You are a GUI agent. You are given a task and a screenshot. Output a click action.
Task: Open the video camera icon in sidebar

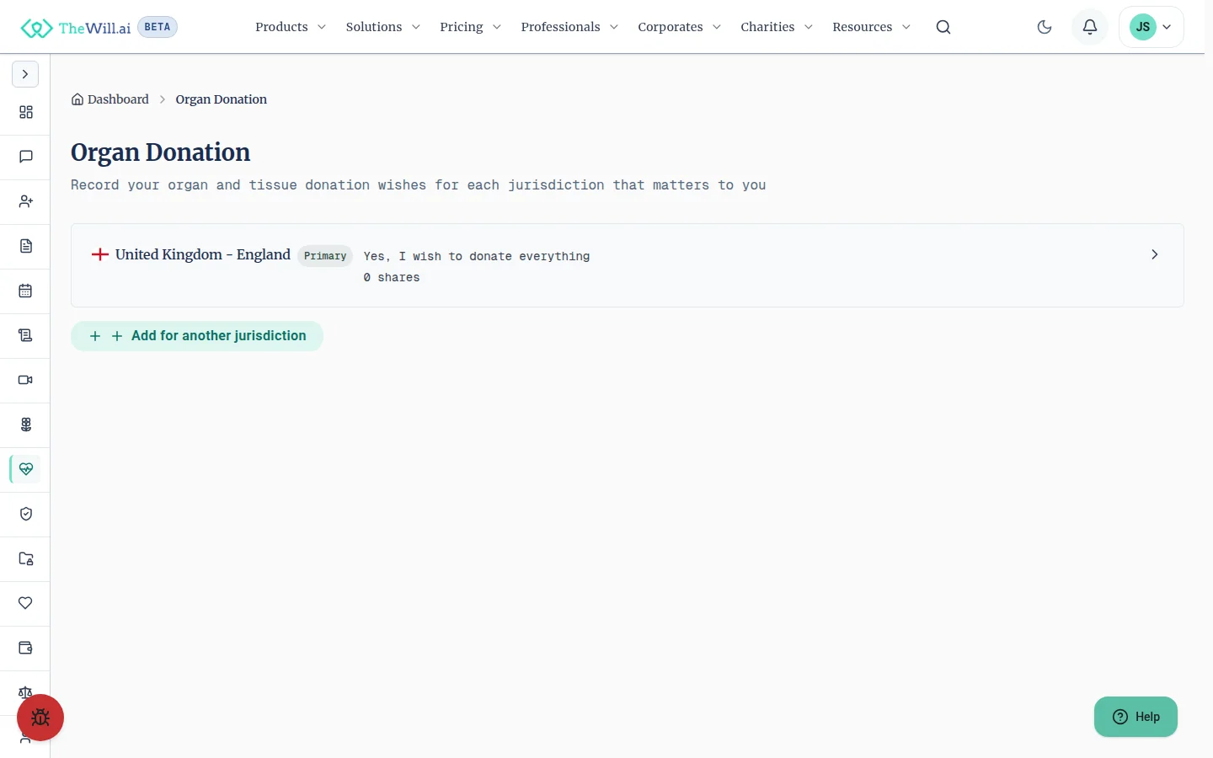[x=26, y=380]
